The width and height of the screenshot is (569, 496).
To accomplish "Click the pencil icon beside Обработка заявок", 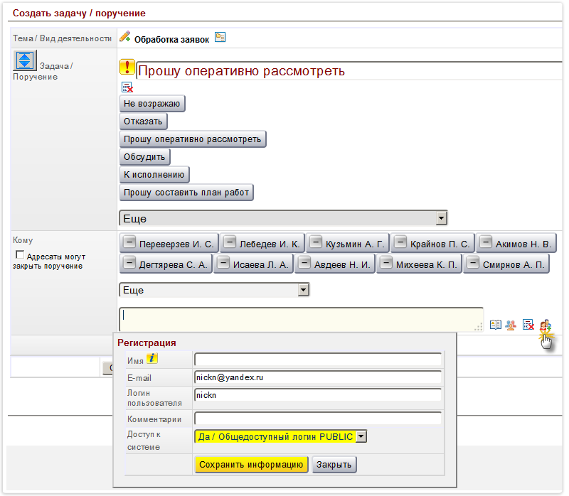I will click(125, 37).
